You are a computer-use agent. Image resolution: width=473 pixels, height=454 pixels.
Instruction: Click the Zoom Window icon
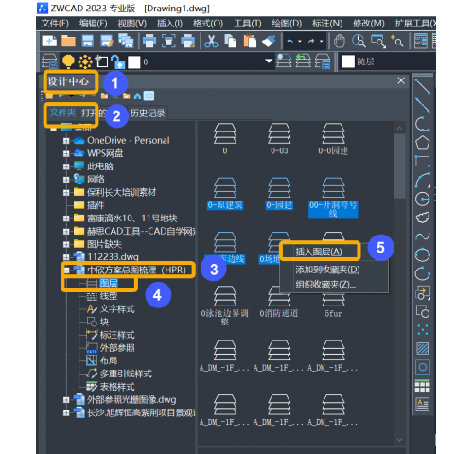click(378, 41)
